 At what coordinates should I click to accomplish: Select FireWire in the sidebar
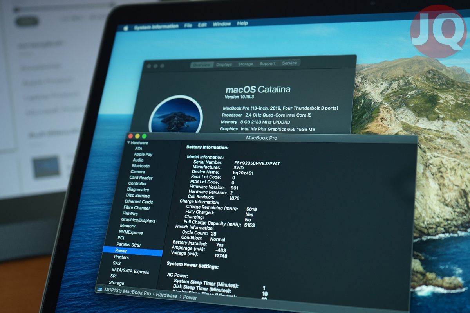[130, 214]
